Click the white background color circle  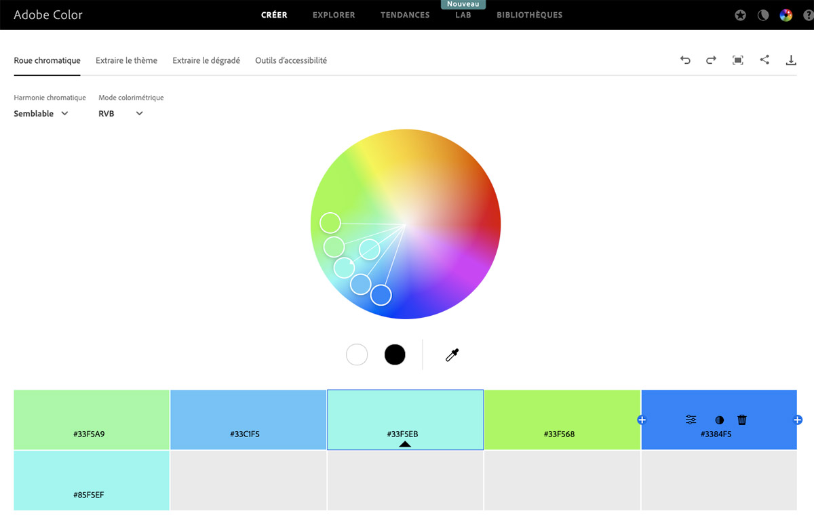pos(357,354)
